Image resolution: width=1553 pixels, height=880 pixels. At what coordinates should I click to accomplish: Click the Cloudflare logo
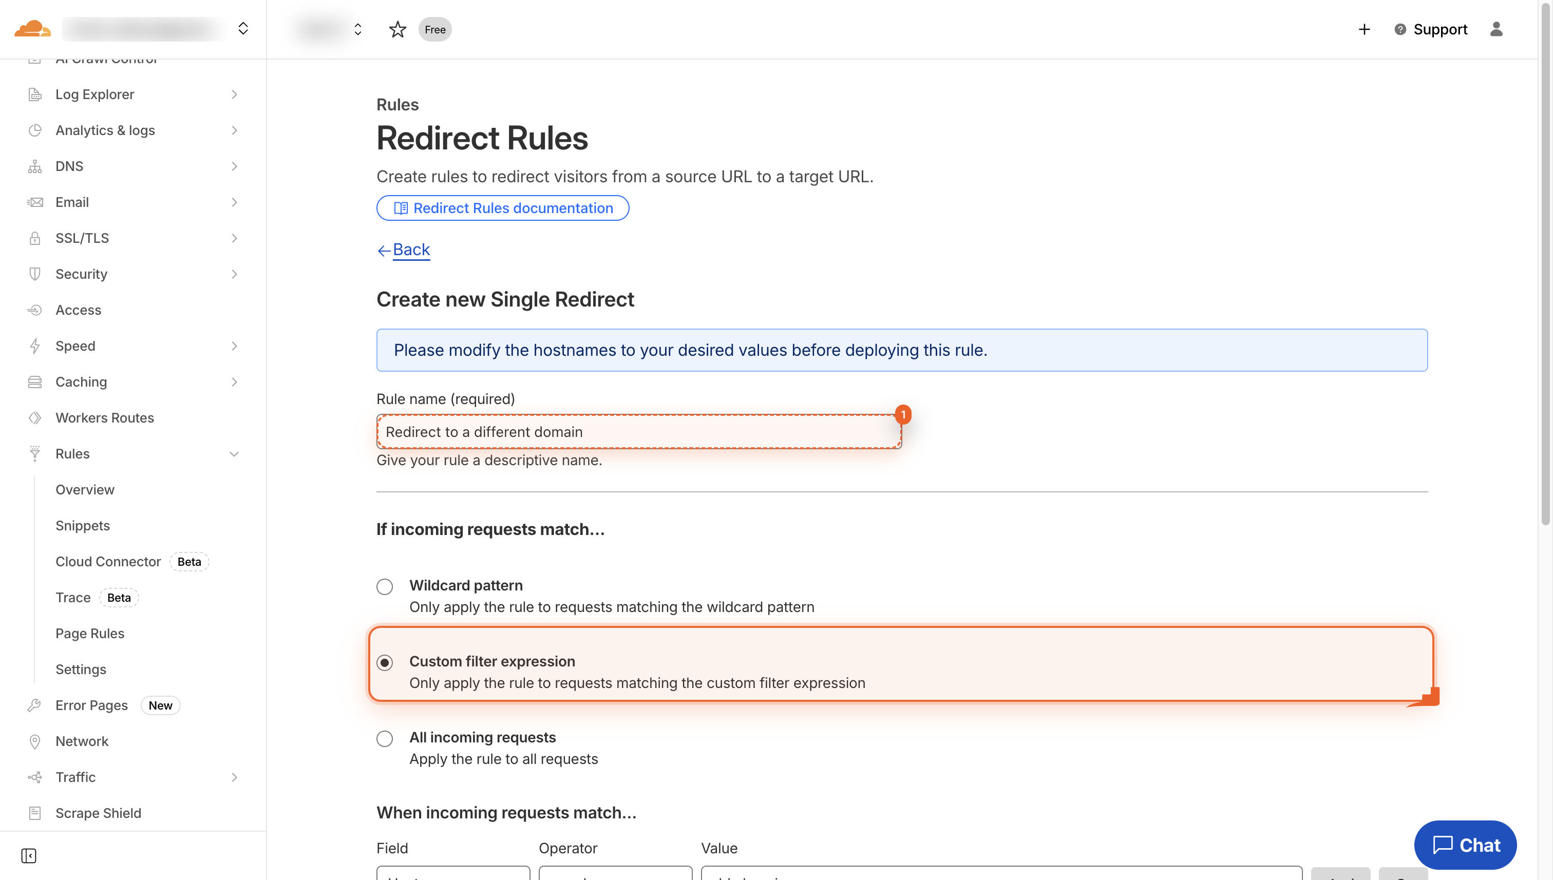32,28
